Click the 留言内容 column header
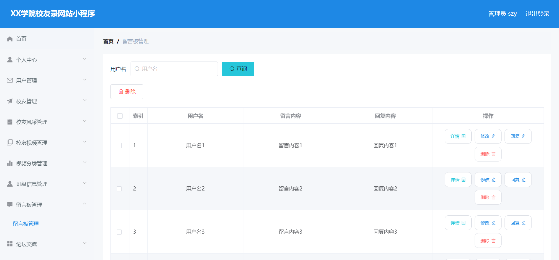 click(x=290, y=116)
